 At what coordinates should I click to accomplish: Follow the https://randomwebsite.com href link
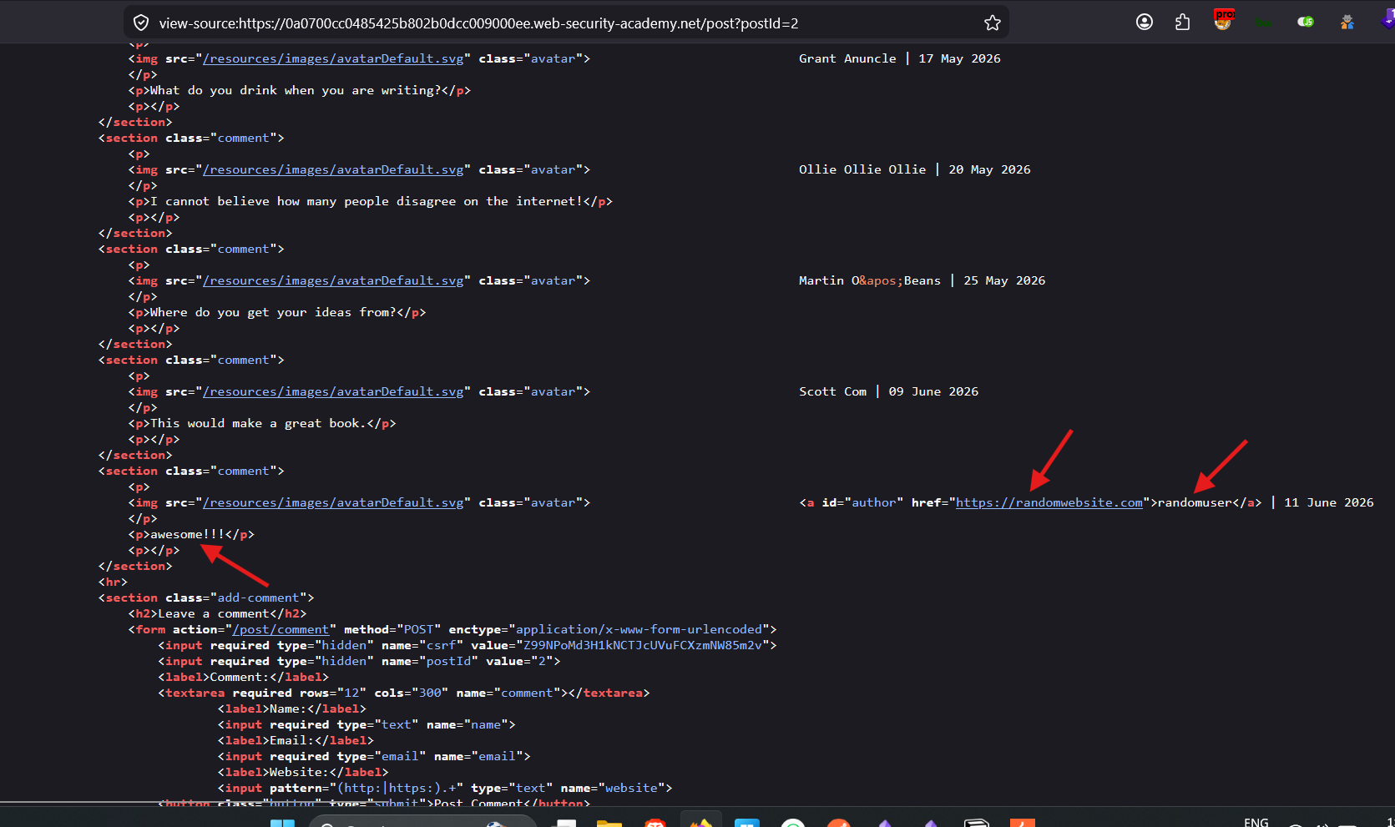point(1049,502)
